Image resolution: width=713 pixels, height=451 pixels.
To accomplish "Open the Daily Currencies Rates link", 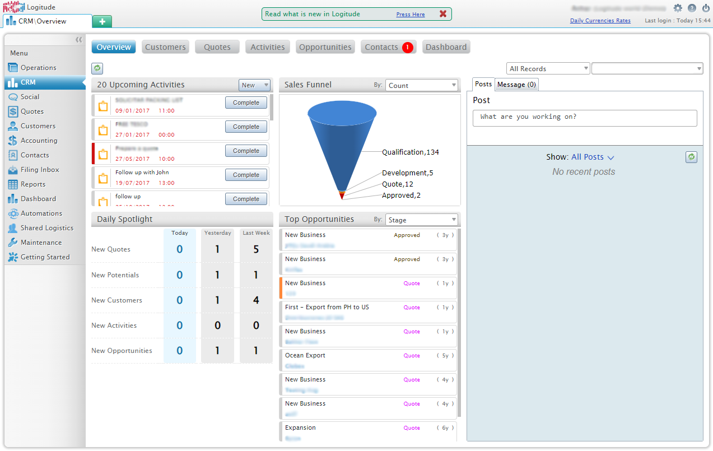I will [x=600, y=21].
